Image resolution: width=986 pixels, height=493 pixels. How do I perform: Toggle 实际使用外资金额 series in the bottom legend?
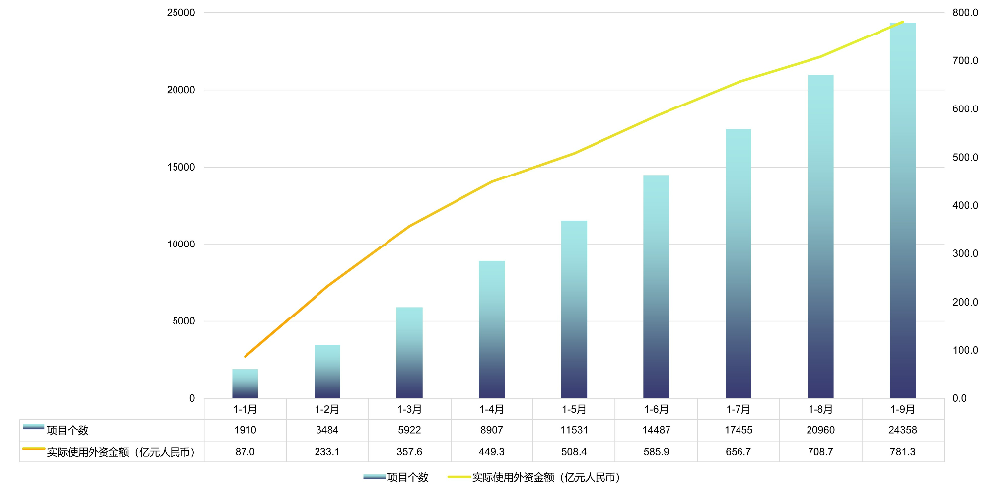546,477
